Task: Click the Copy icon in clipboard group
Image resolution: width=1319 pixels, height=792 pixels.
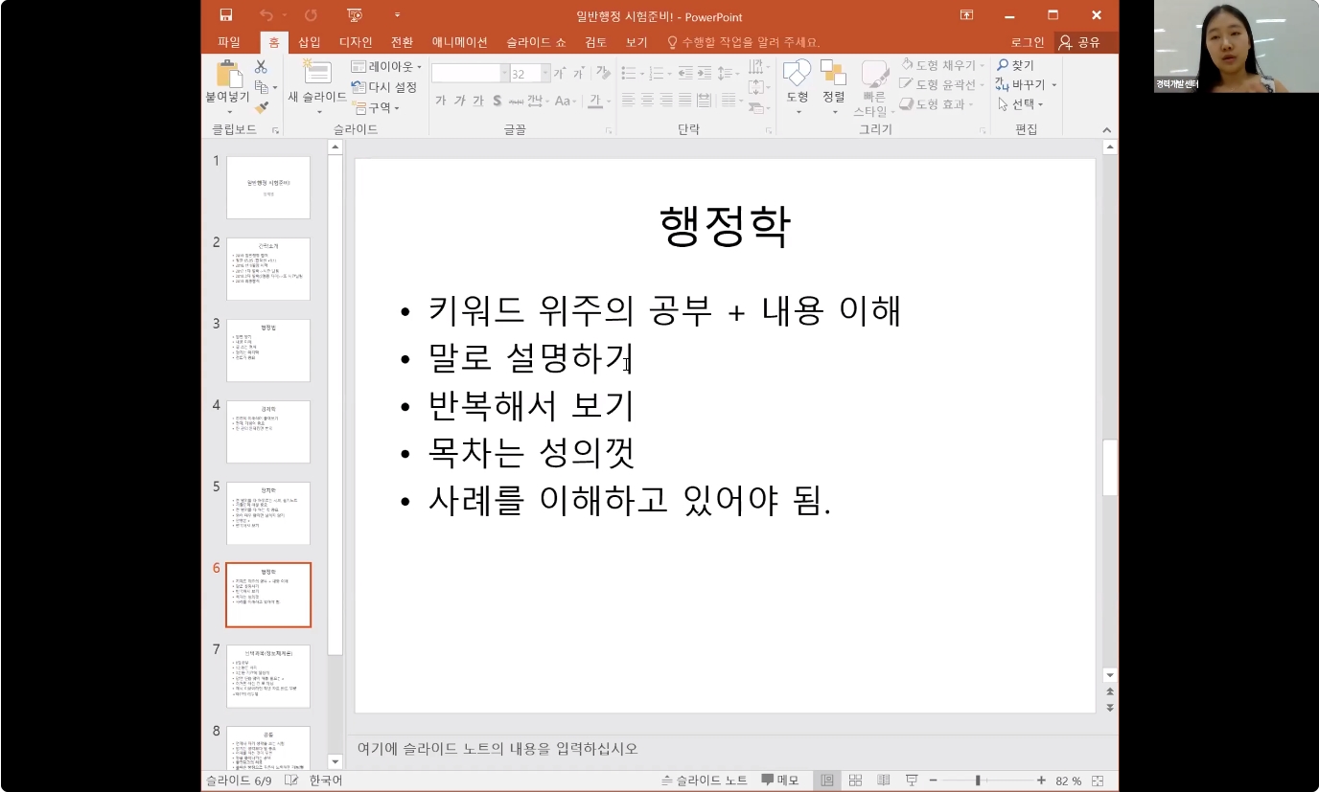Action: (x=261, y=87)
